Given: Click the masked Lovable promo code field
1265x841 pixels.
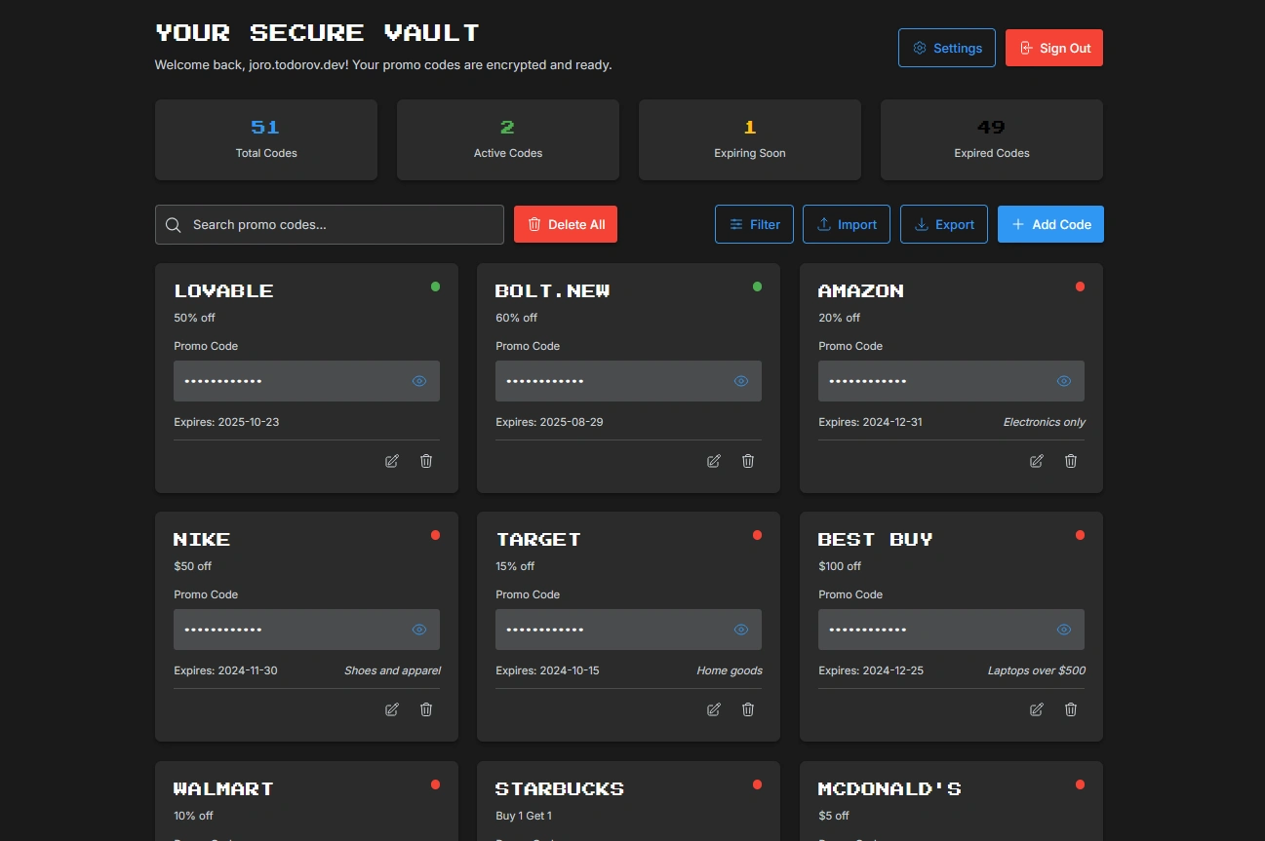Looking at the screenshot, I should [x=306, y=381].
